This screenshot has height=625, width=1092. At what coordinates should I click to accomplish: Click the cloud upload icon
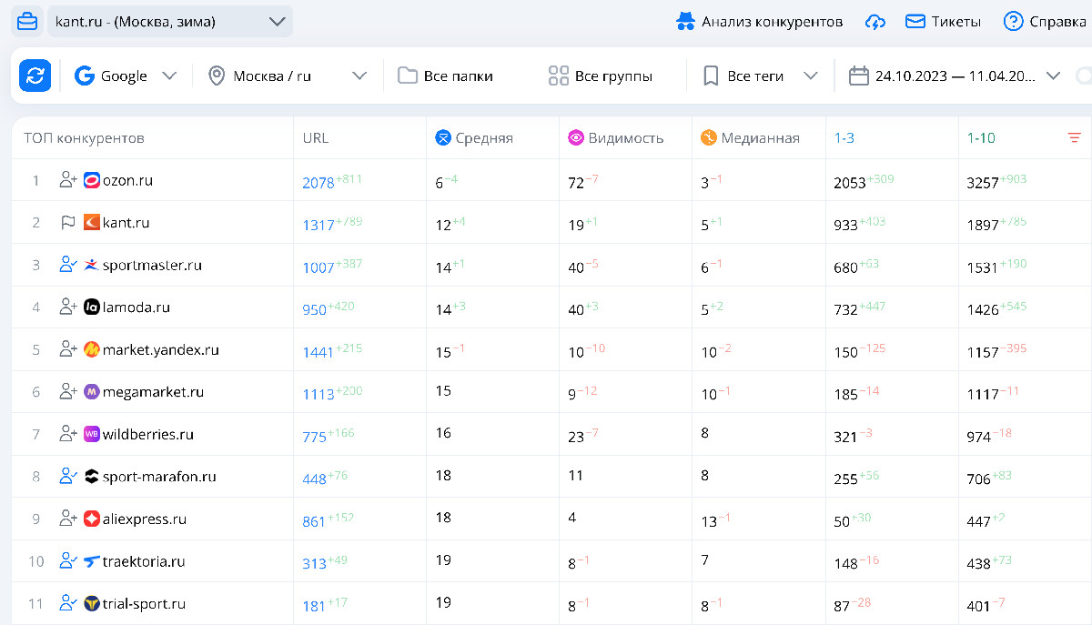coord(875,22)
